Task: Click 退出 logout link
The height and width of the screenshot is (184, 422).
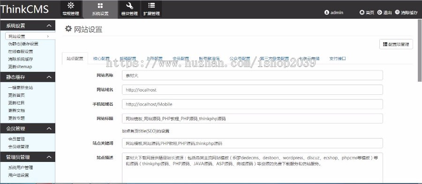Action: 384,12
